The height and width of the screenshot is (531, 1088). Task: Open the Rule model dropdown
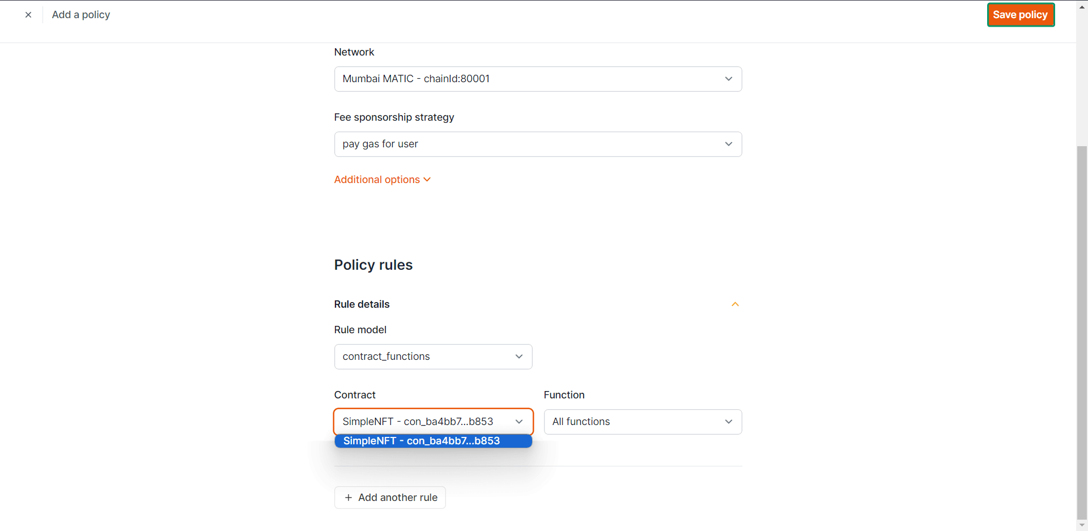[x=433, y=356]
